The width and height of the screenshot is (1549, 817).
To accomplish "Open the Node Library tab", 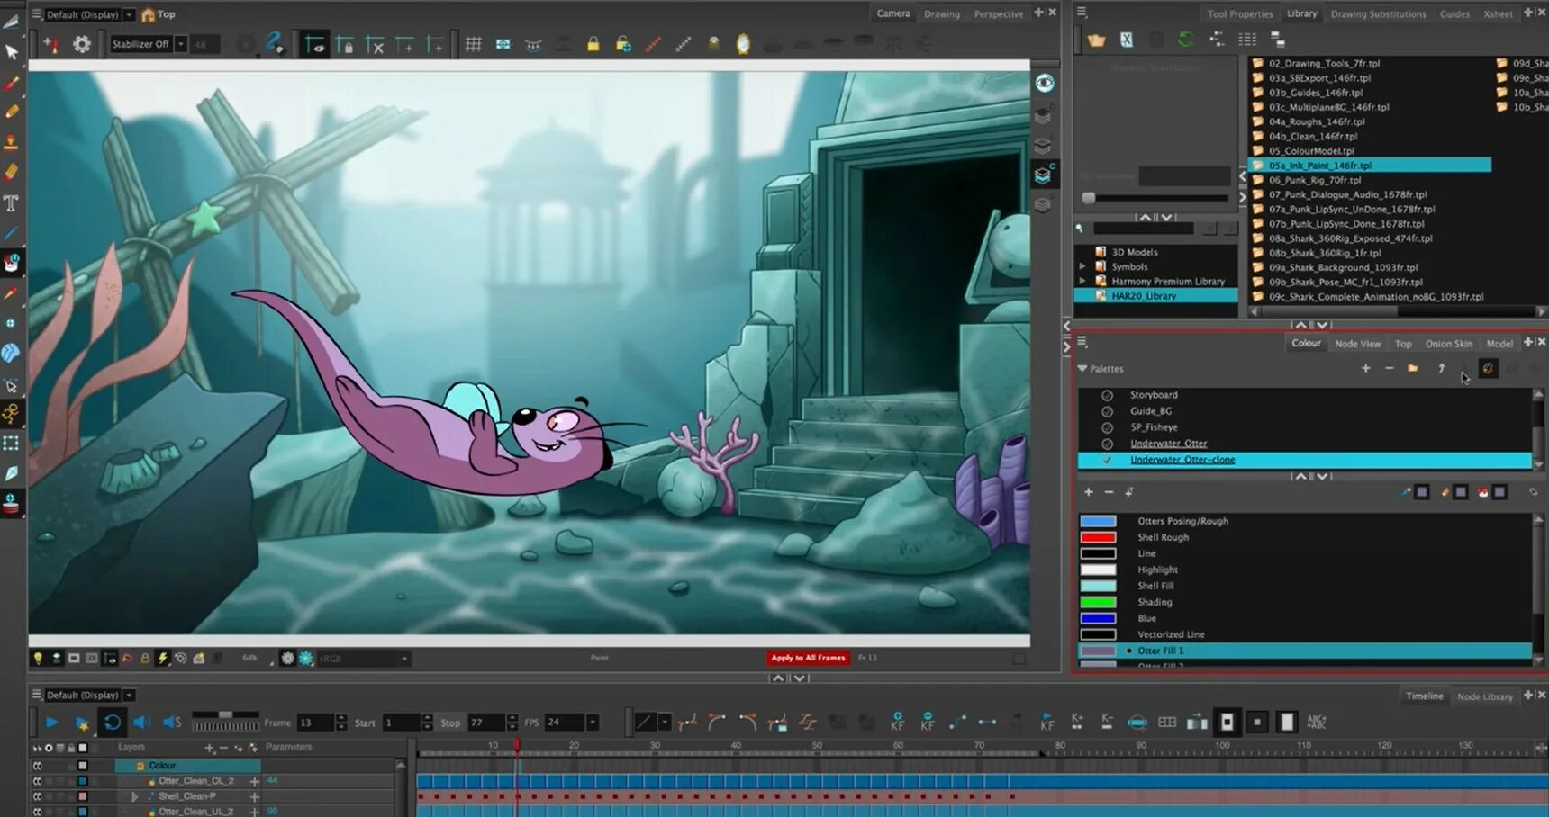I will [x=1484, y=696].
